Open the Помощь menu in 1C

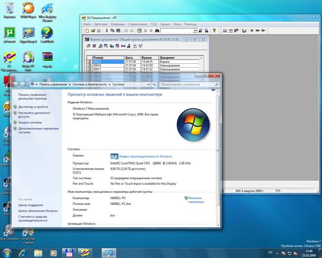pyautogui.click(x=190, y=24)
